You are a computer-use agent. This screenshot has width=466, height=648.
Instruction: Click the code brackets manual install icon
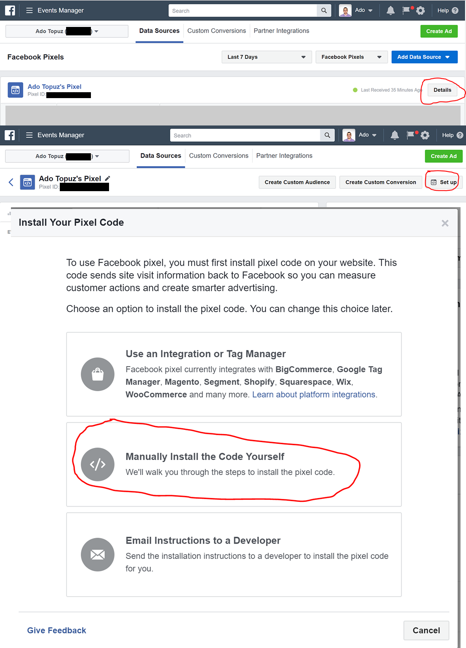click(98, 464)
